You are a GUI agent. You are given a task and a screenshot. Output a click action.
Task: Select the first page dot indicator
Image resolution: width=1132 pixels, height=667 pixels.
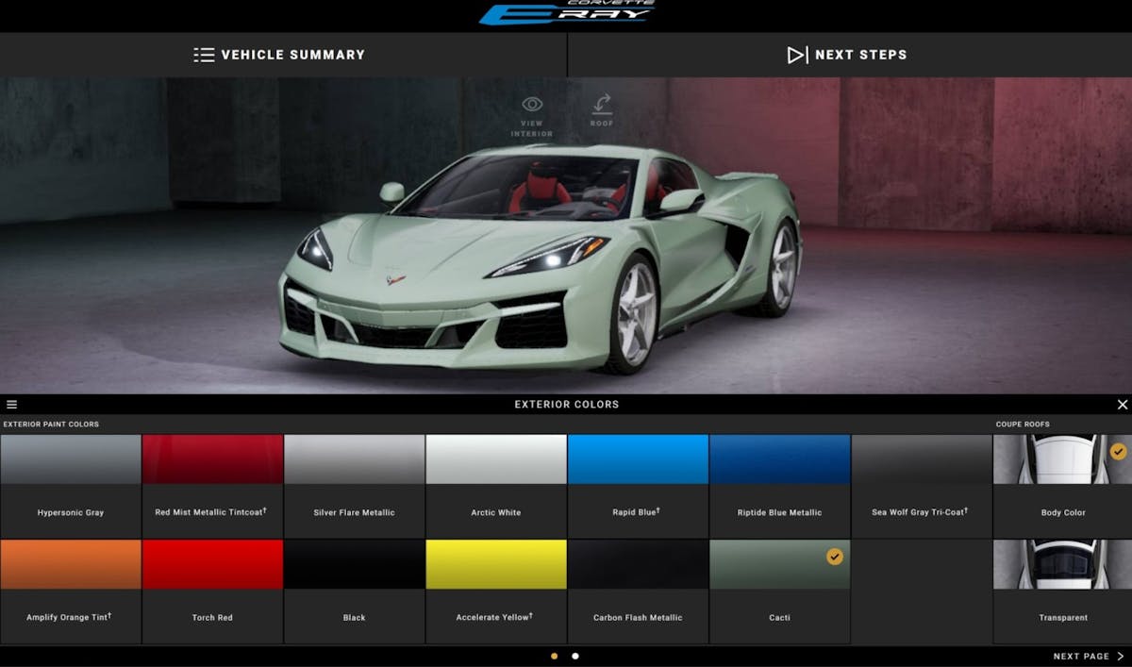click(x=554, y=656)
